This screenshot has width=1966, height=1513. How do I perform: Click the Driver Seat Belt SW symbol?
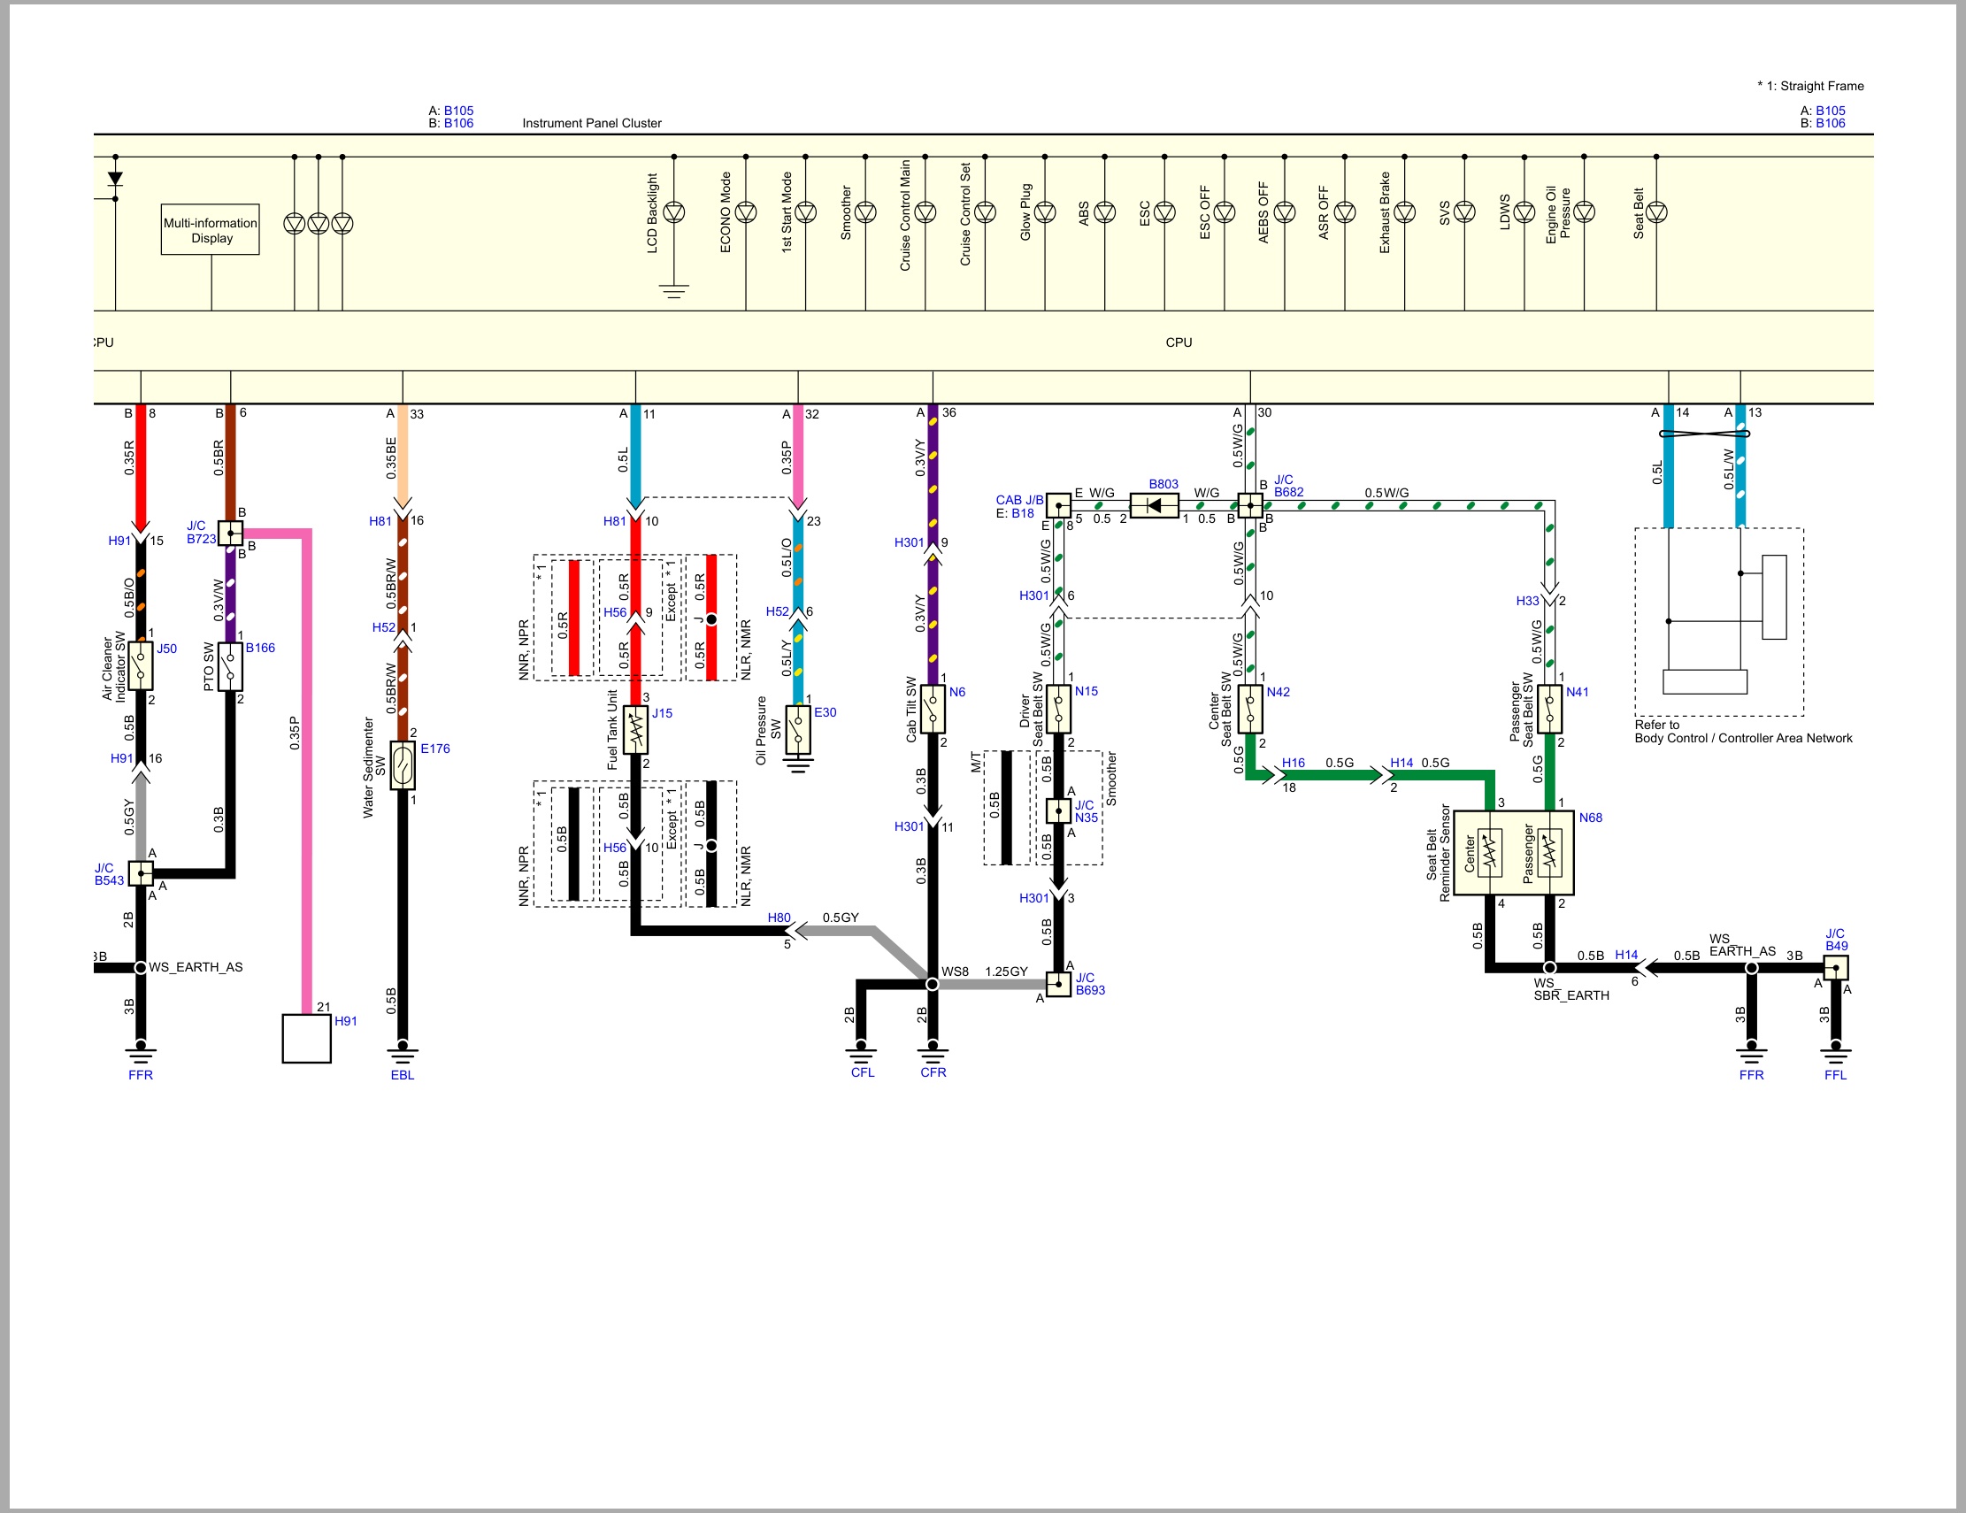1058,710
